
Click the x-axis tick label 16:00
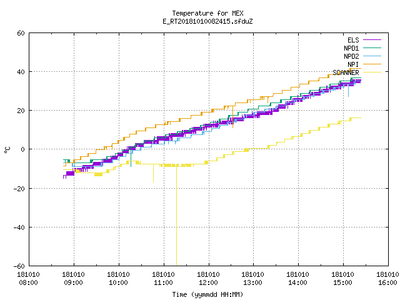[387, 282]
